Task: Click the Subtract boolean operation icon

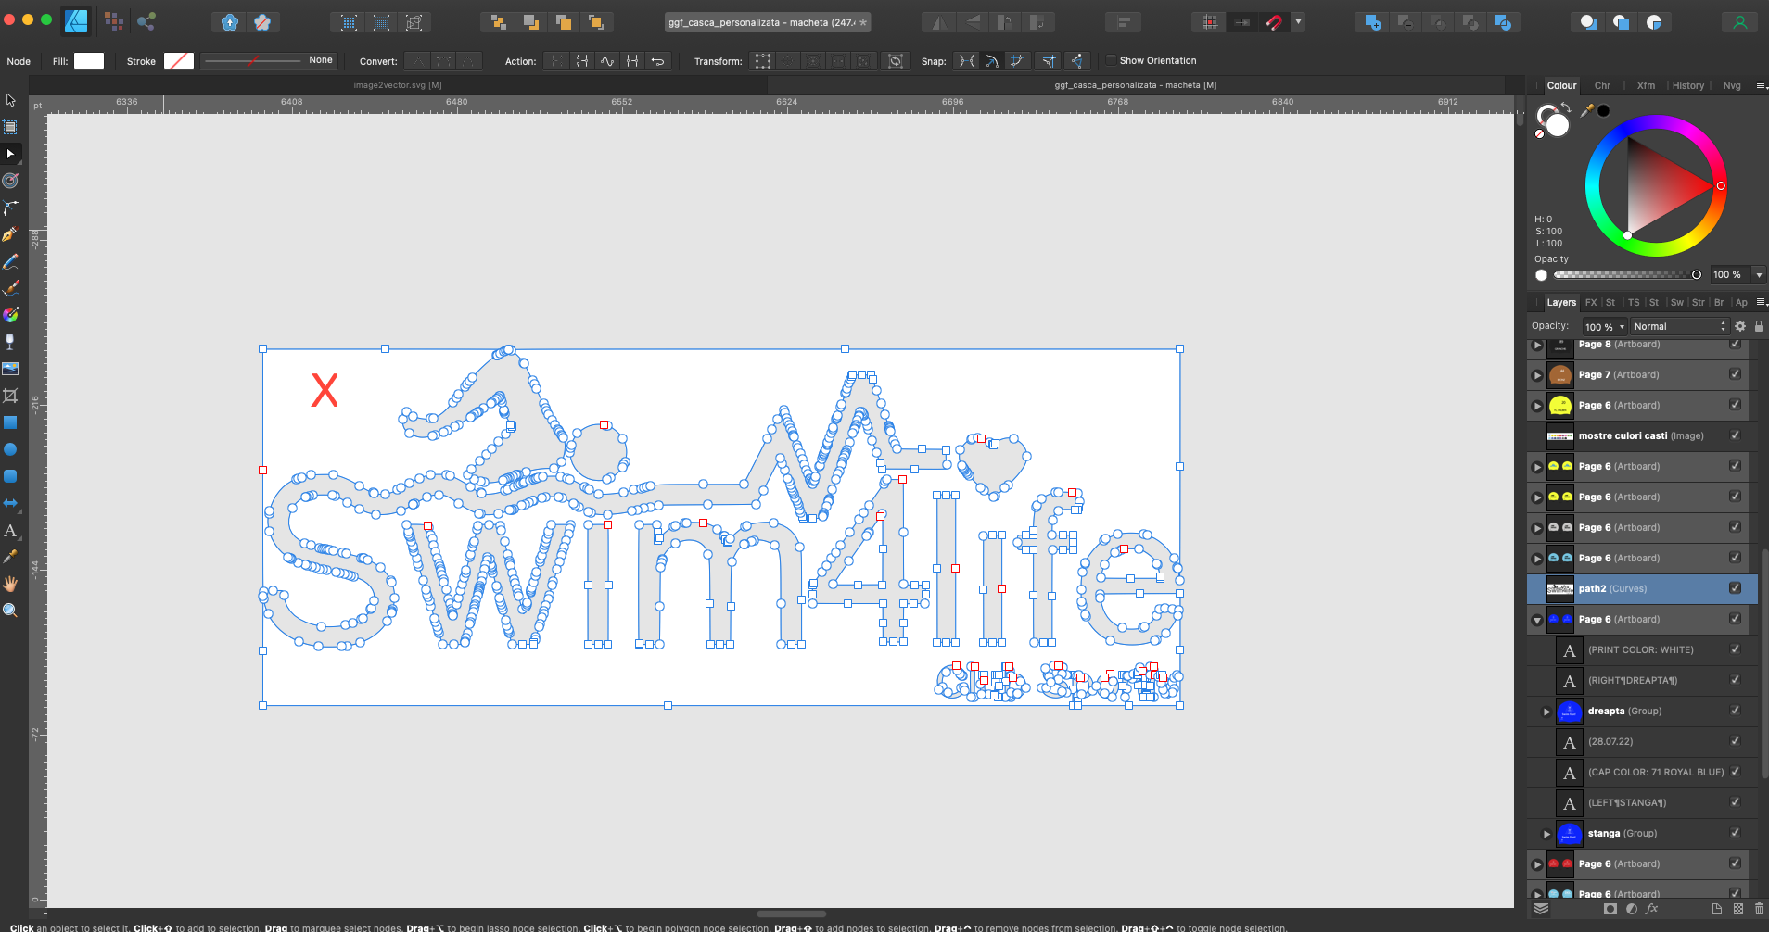Action: pos(1406,22)
